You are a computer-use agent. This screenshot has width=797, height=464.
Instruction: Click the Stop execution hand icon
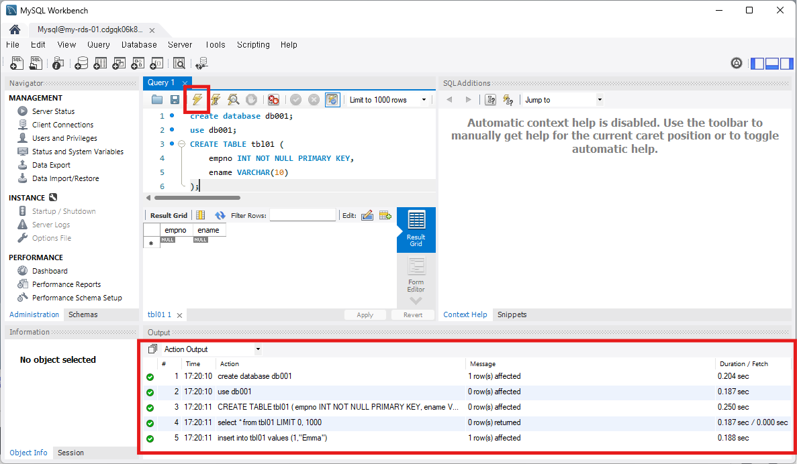(251, 99)
